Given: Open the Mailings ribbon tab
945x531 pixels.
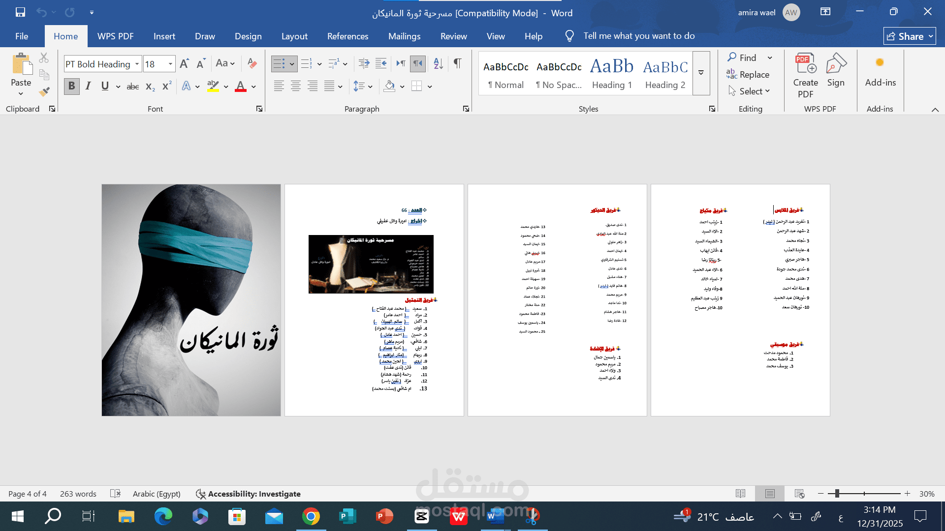Looking at the screenshot, I should point(404,36).
